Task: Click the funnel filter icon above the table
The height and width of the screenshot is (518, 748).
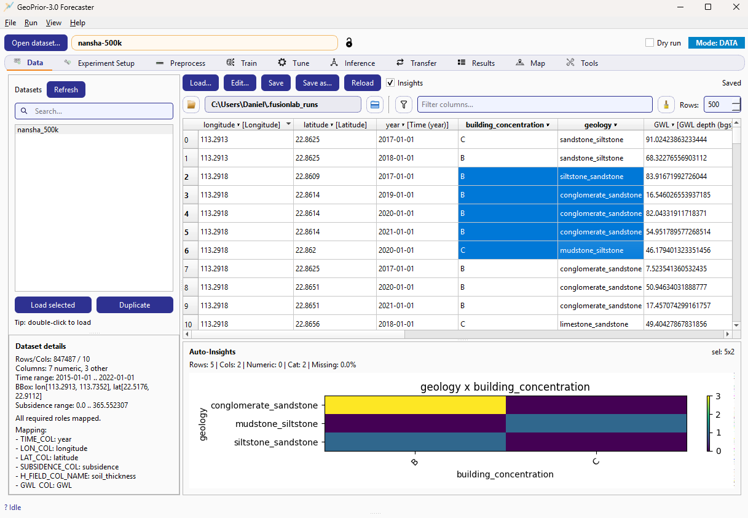Action: pos(403,105)
